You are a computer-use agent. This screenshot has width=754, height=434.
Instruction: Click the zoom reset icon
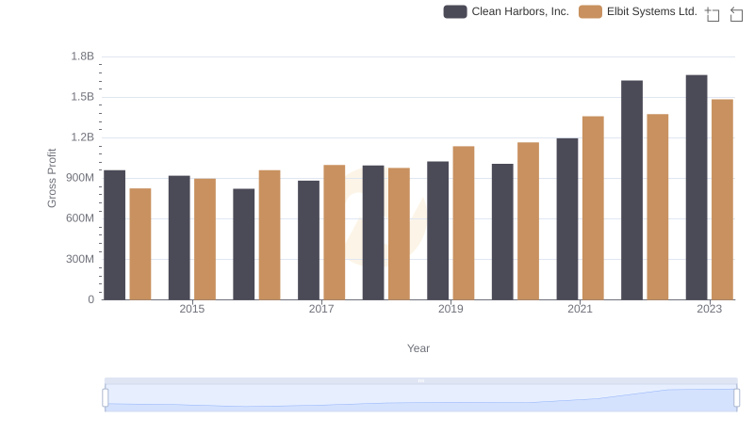[x=736, y=14]
